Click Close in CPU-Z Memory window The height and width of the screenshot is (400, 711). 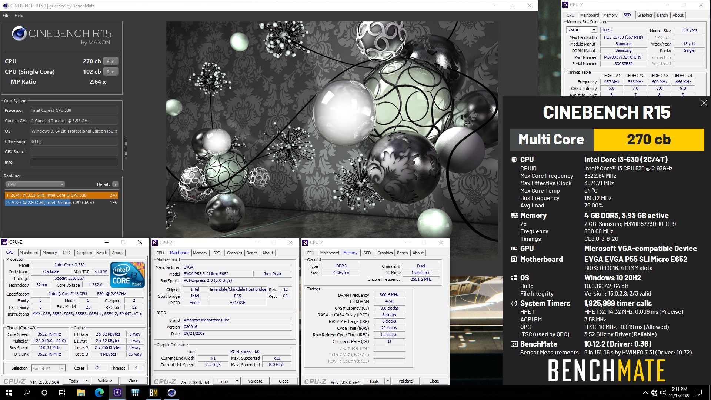click(x=434, y=381)
